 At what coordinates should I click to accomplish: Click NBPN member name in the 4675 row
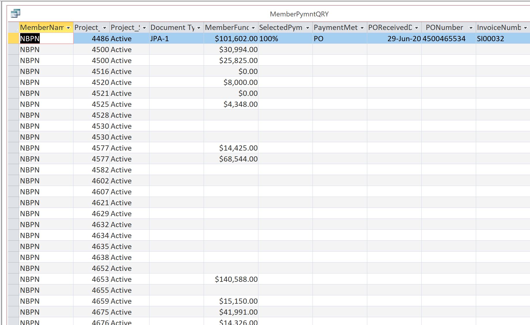tap(46, 312)
